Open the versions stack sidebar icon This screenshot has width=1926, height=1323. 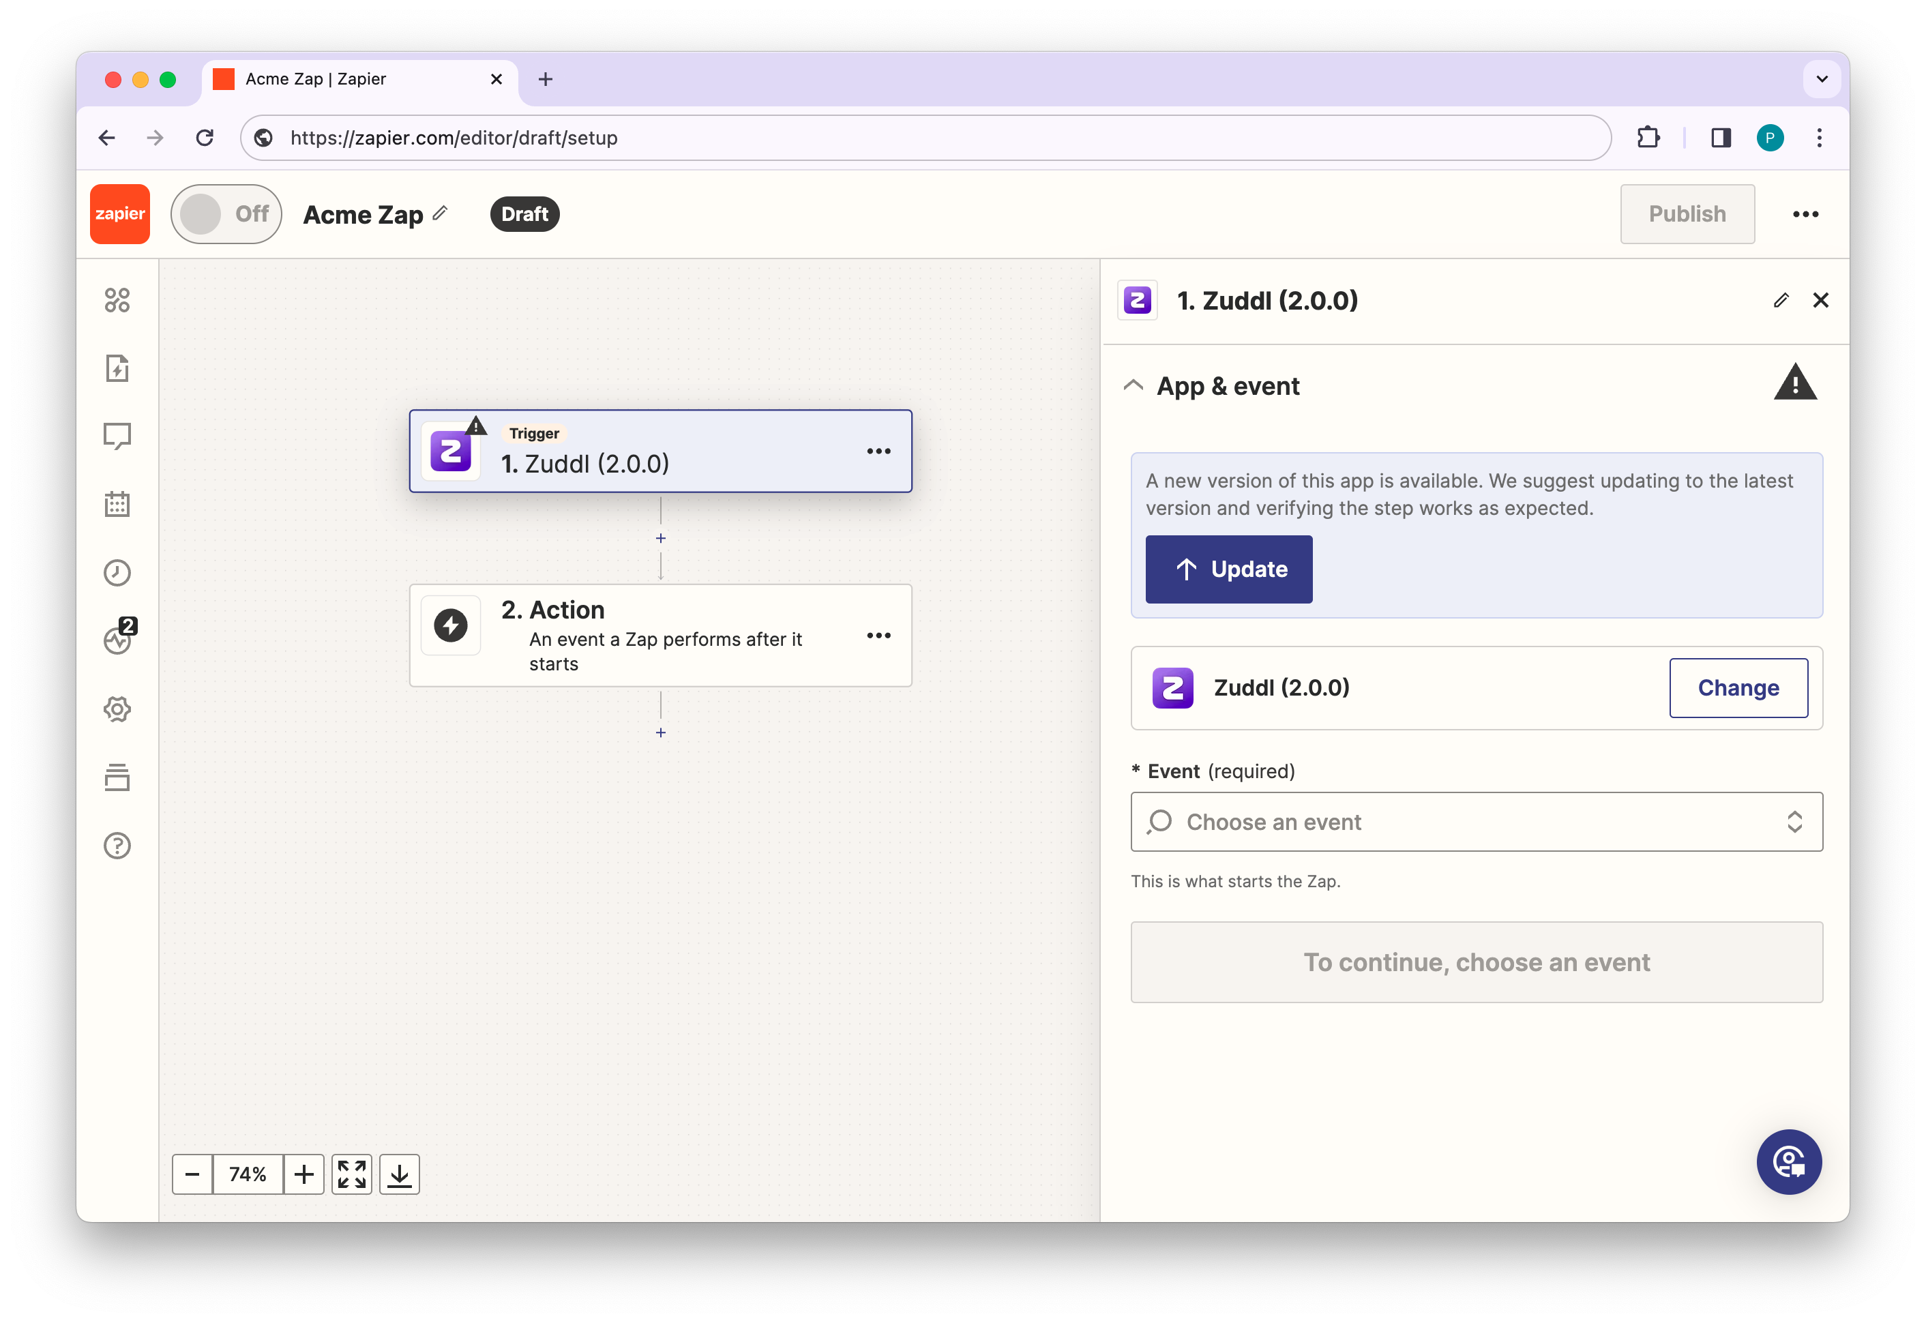coord(117,777)
